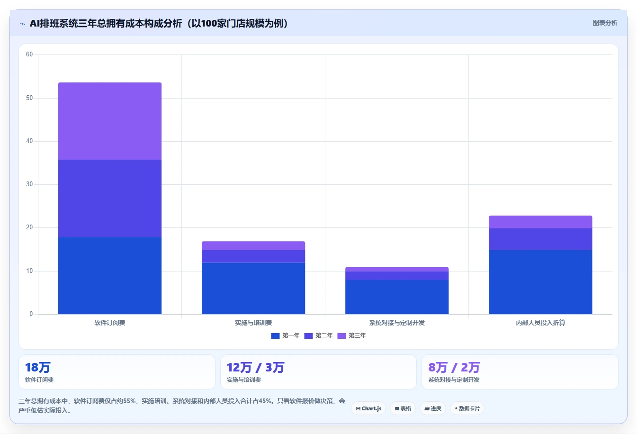Image resolution: width=637 pixels, height=434 pixels.
Task: Open the 18万 软件订阅费 data card
Action: [117, 372]
